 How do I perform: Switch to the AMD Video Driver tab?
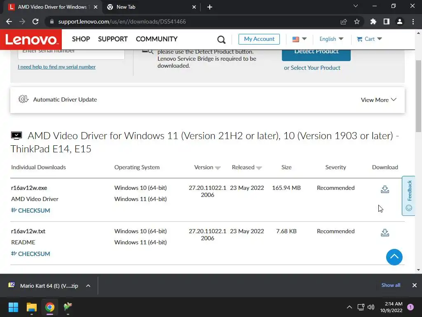coord(52,7)
